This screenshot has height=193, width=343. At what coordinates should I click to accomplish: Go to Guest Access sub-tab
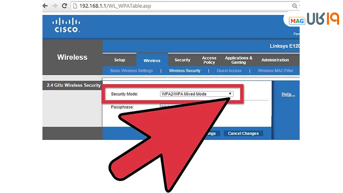[229, 71]
